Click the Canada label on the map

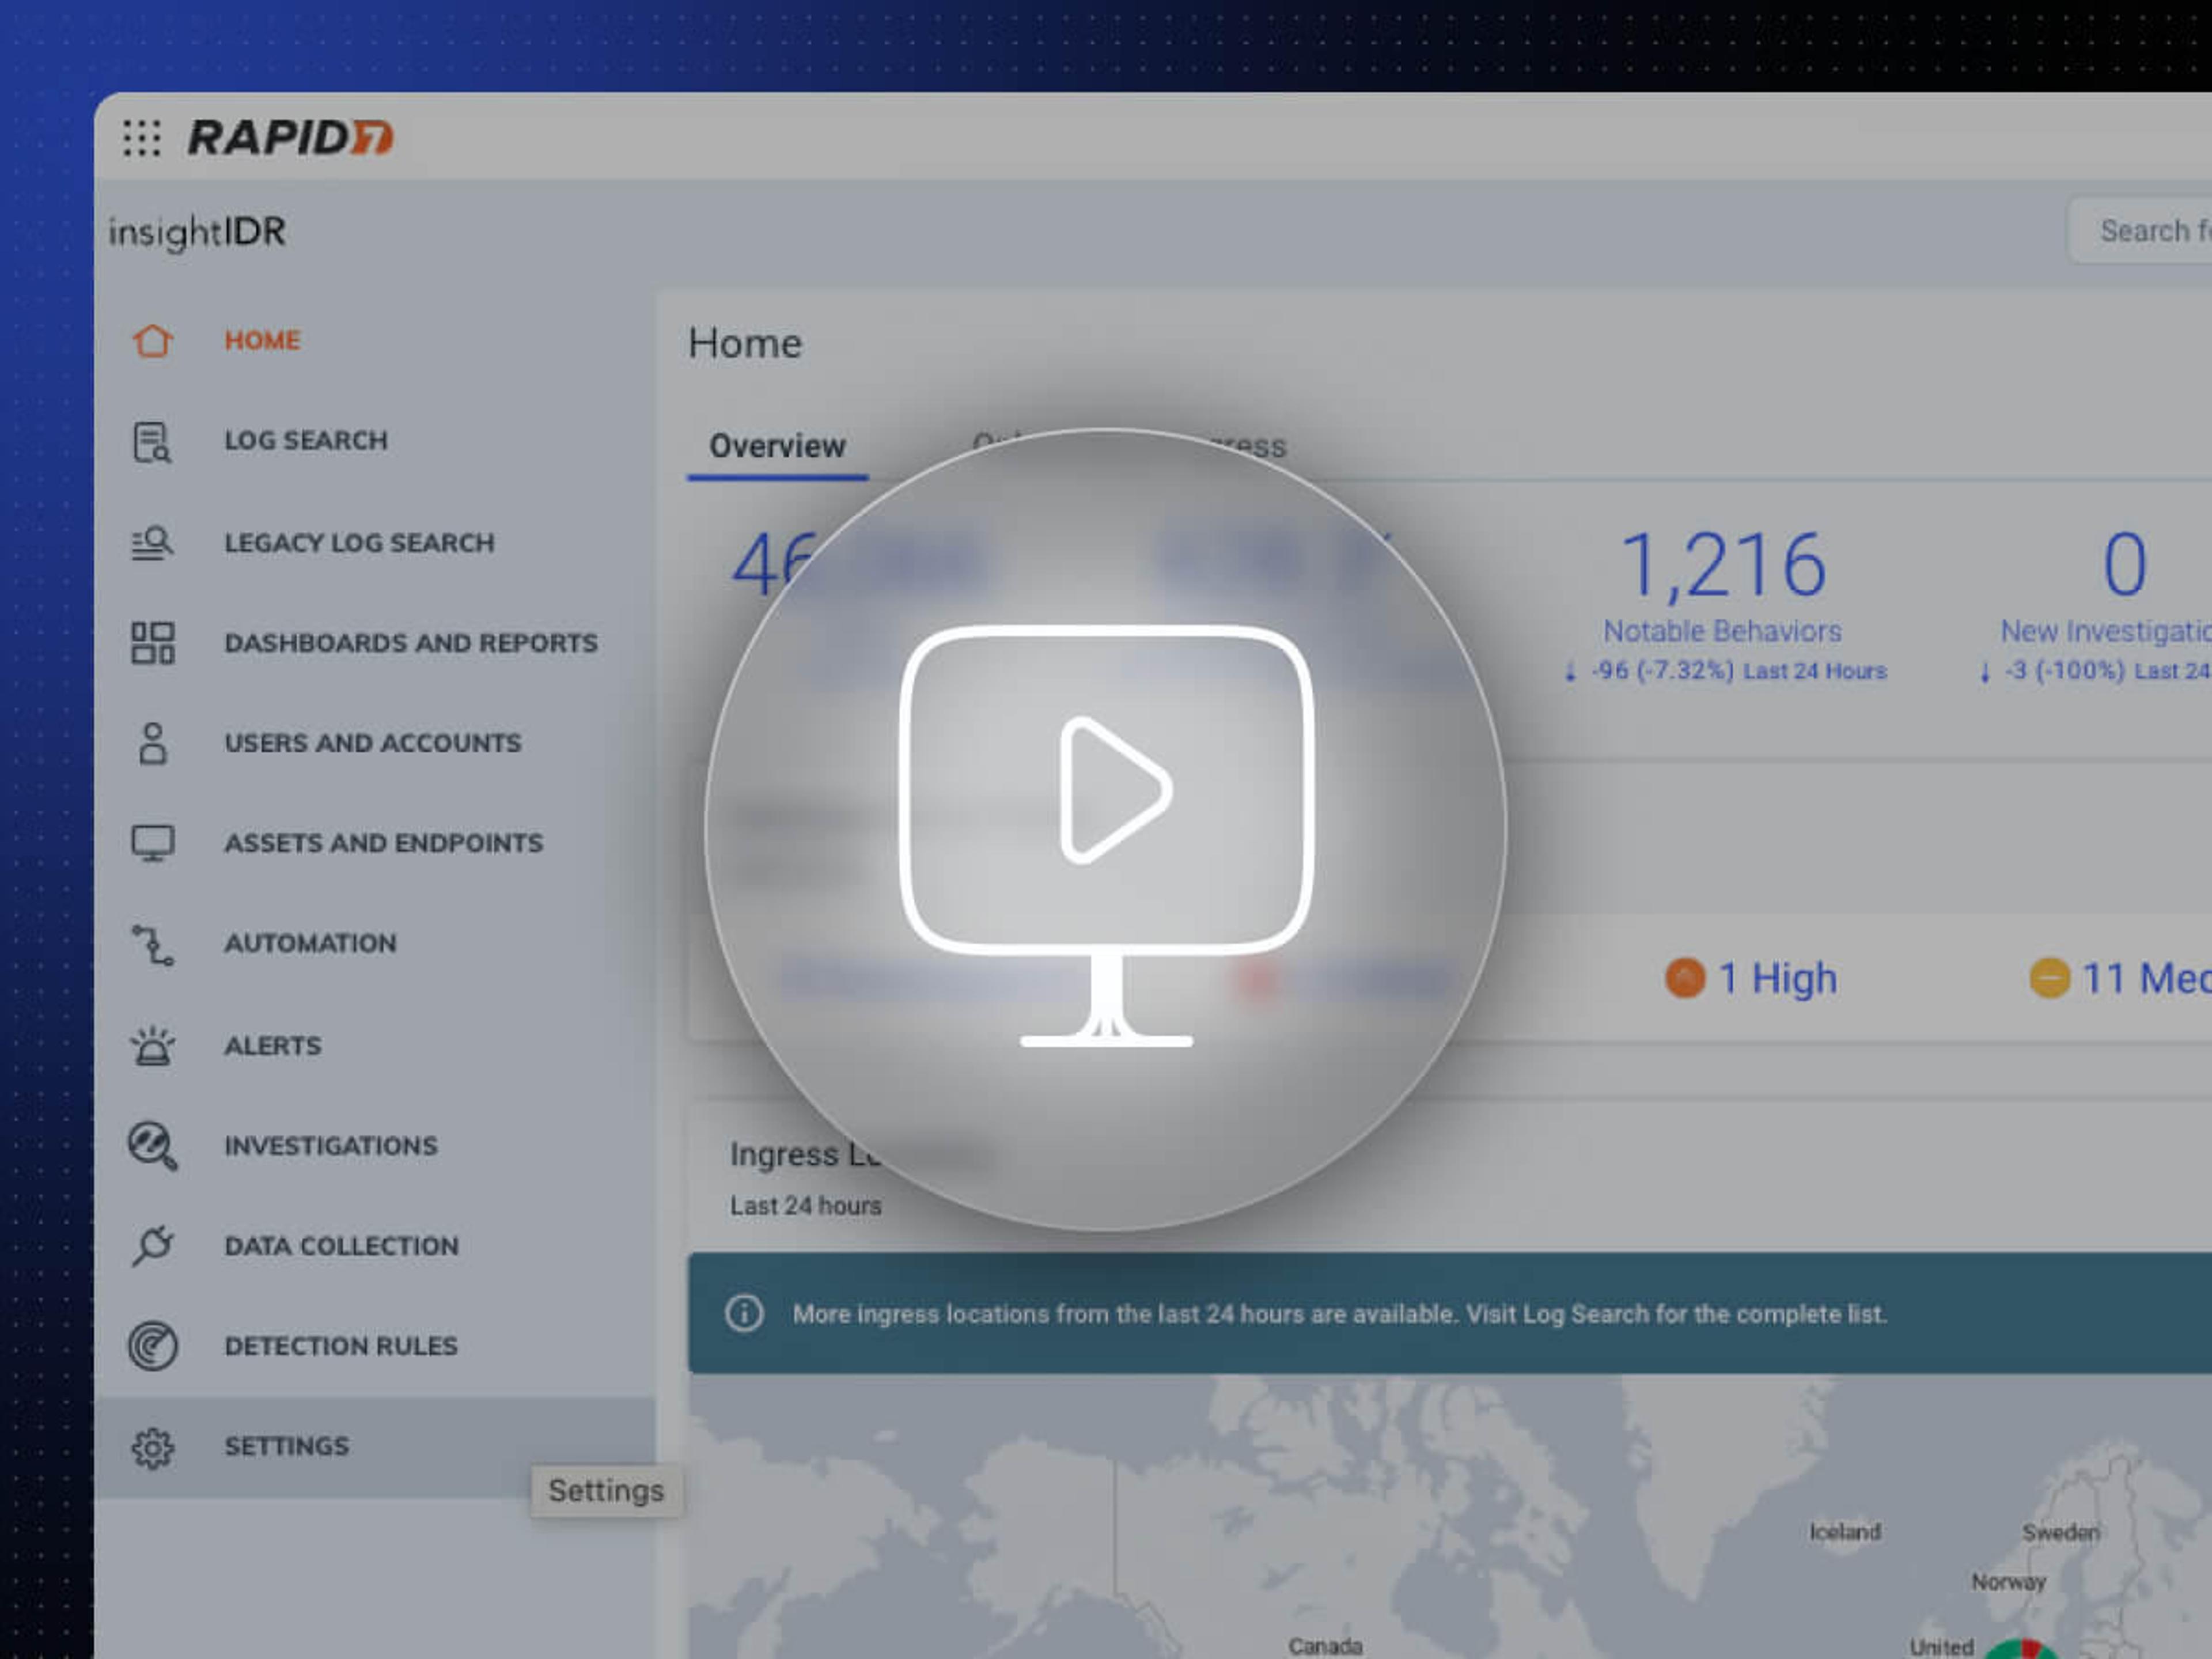pyautogui.click(x=1325, y=1646)
